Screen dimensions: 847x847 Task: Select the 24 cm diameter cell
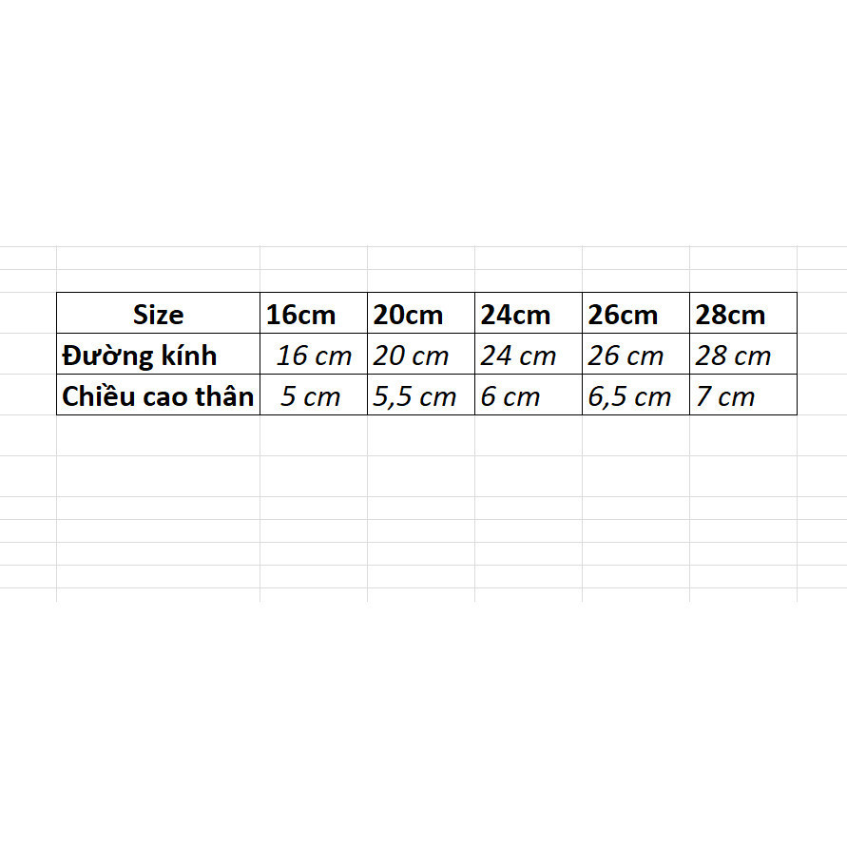coord(529,355)
